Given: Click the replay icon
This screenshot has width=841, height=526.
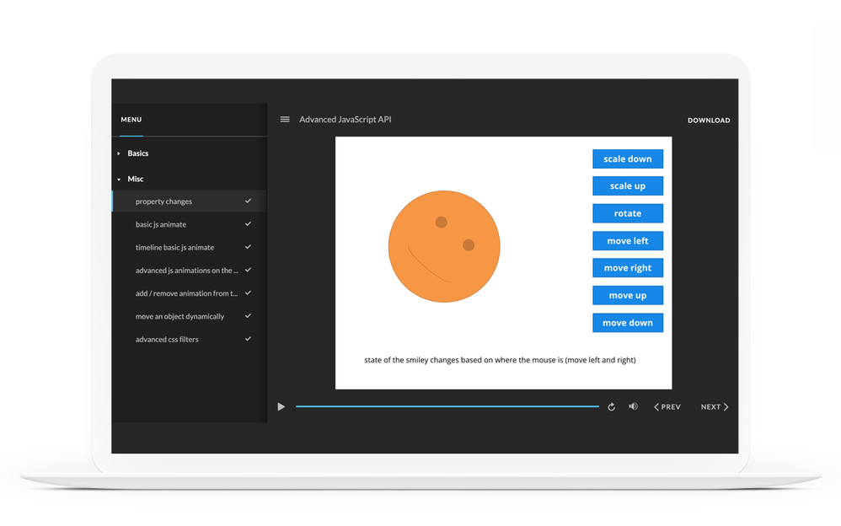Looking at the screenshot, I should point(611,407).
